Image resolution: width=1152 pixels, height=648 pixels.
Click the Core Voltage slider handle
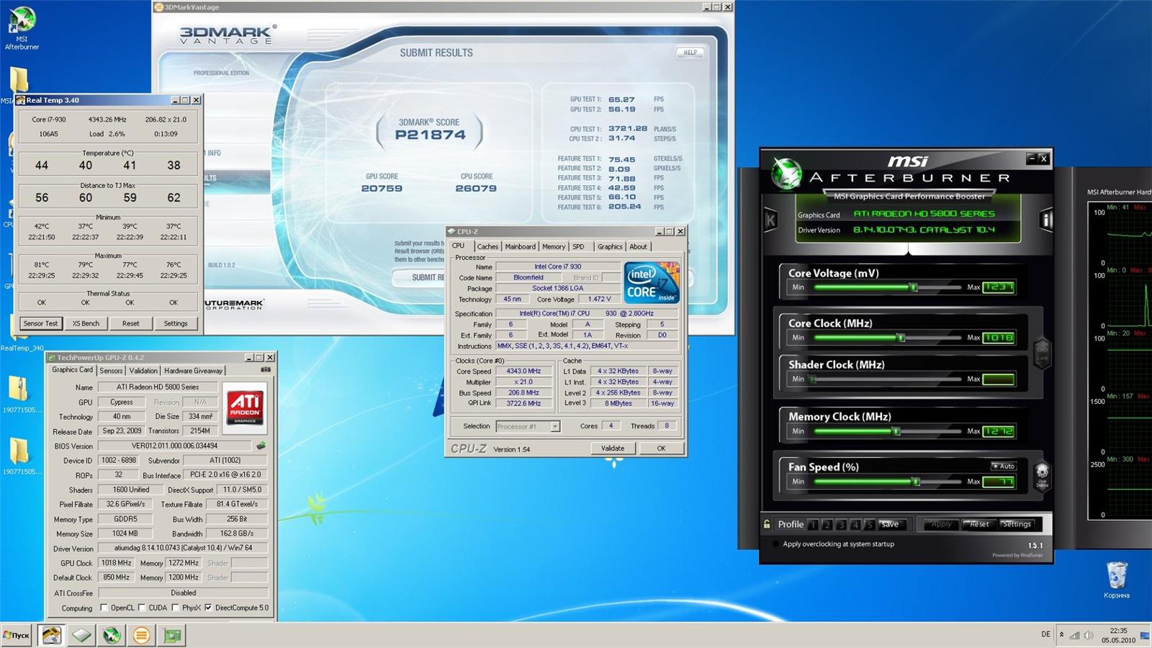913,287
